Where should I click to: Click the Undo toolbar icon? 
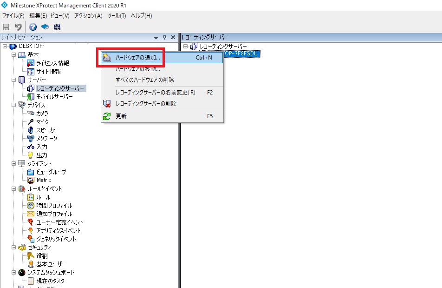click(x=18, y=27)
